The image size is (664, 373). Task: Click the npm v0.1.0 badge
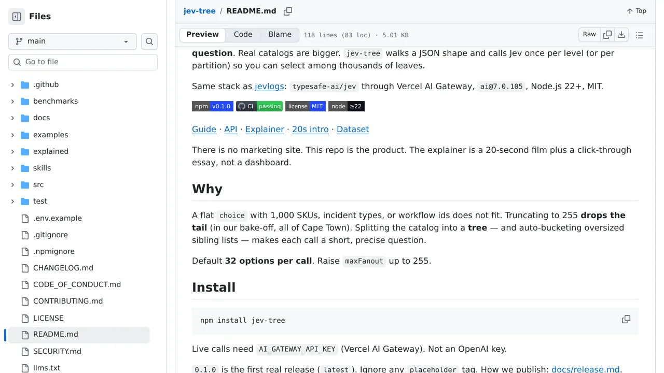[213, 106]
